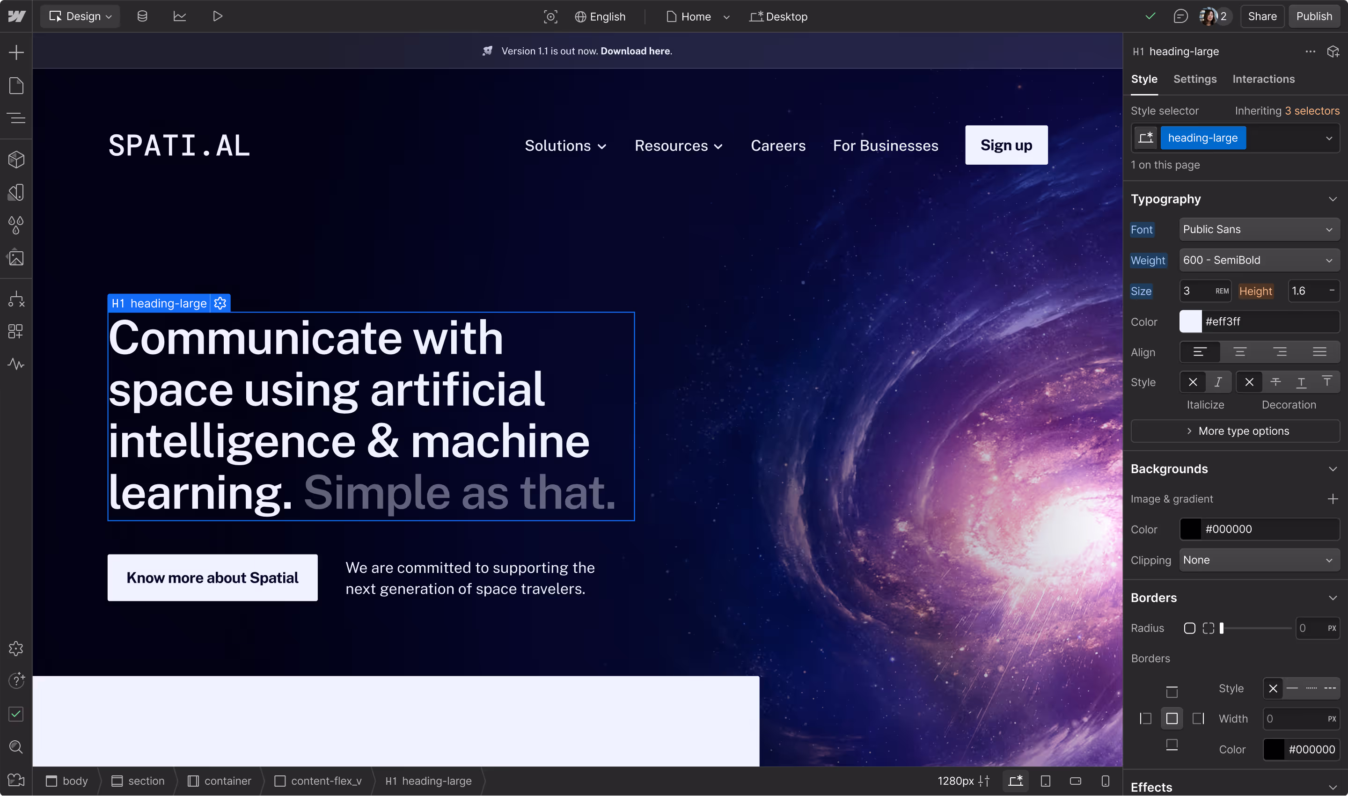This screenshot has height=796, width=1348.
Task: Collapse the Backgrounds section
Action: (1333, 469)
